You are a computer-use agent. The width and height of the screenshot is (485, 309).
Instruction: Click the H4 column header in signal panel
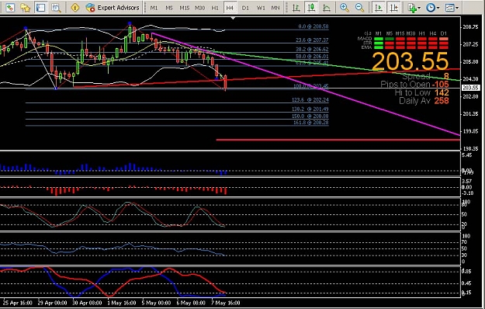433,33
